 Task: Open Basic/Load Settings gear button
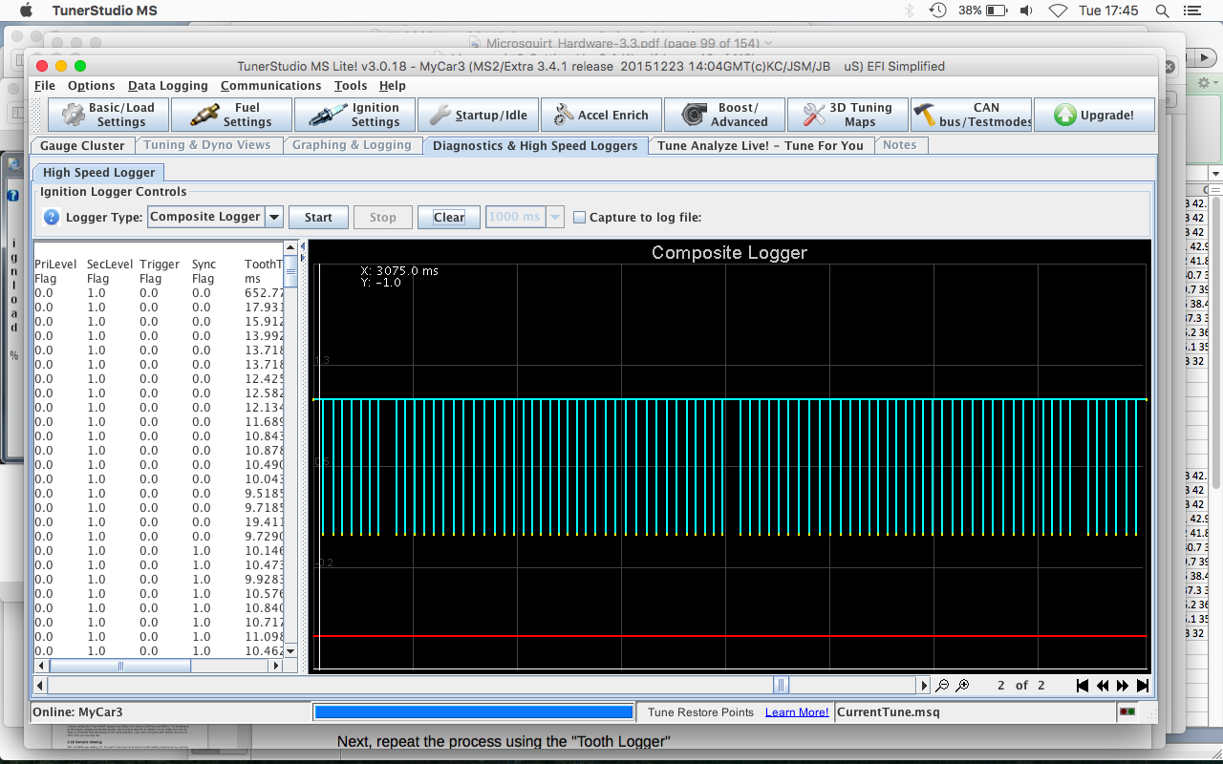click(x=108, y=115)
